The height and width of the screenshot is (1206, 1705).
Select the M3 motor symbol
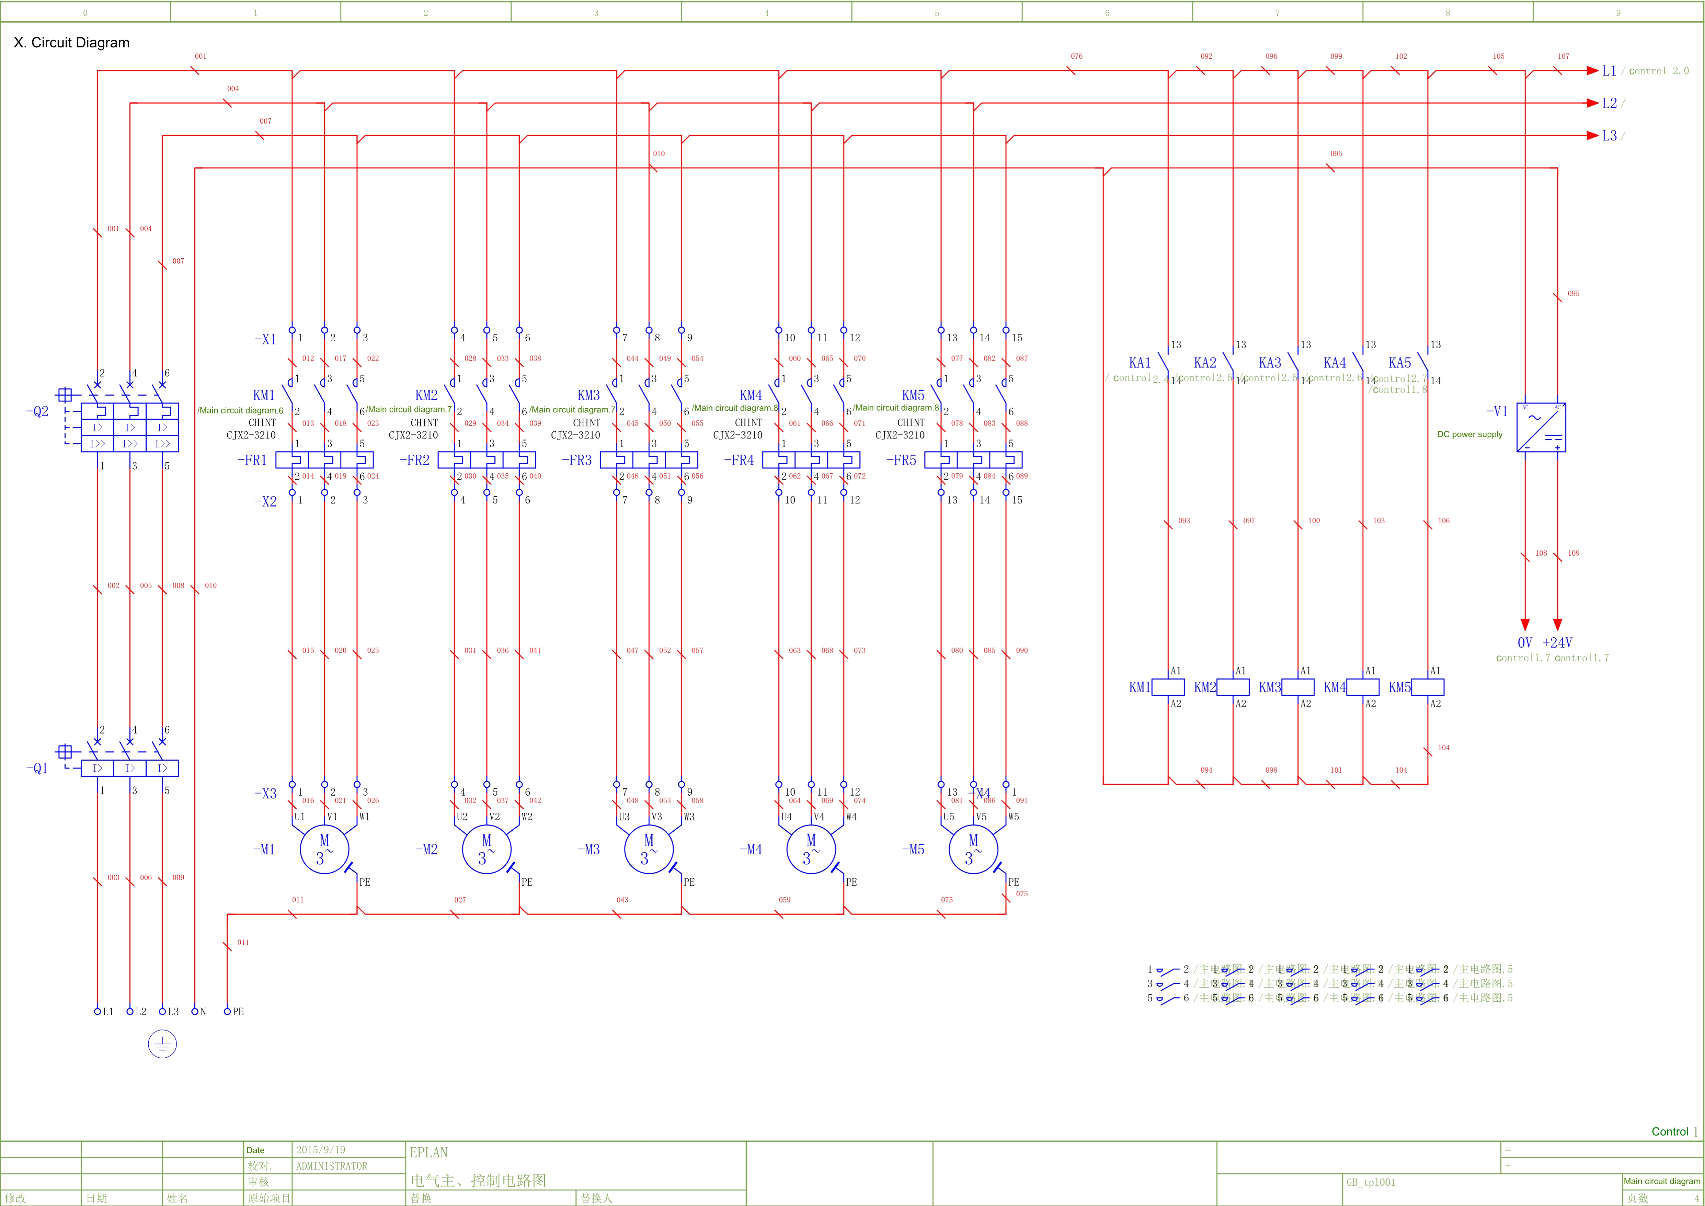649,850
